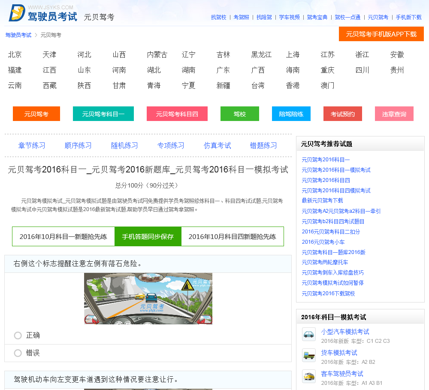Open 元贝驾考2016科目四模拟考试 link
429x390 pixels.
[x=336, y=190]
